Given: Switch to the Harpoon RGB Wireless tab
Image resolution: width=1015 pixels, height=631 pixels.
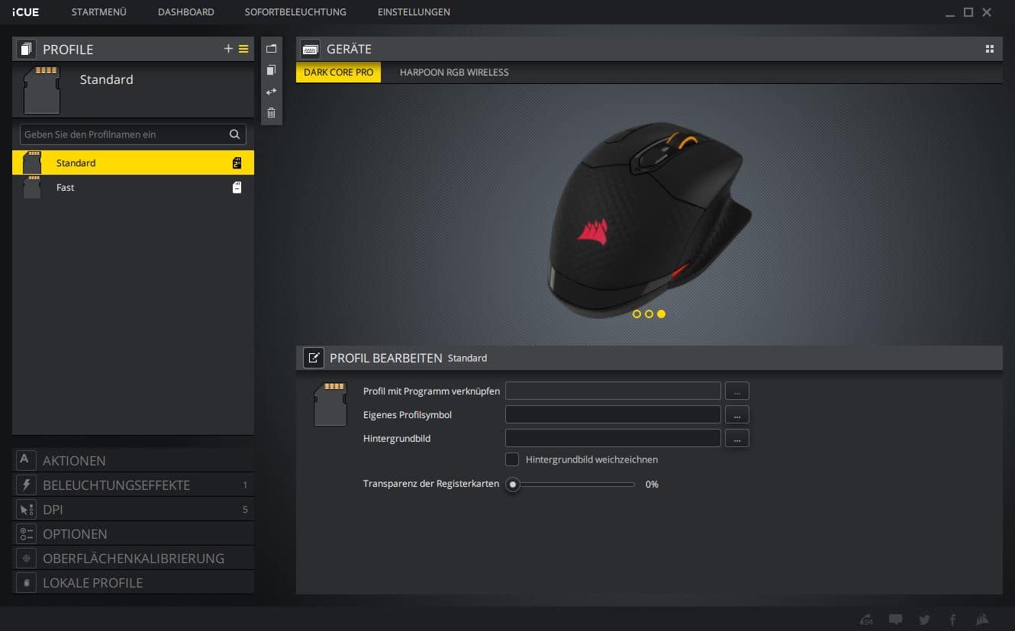Looking at the screenshot, I should tap(454, 72).
